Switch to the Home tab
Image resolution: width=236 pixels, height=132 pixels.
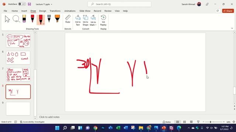pos(15,11)
